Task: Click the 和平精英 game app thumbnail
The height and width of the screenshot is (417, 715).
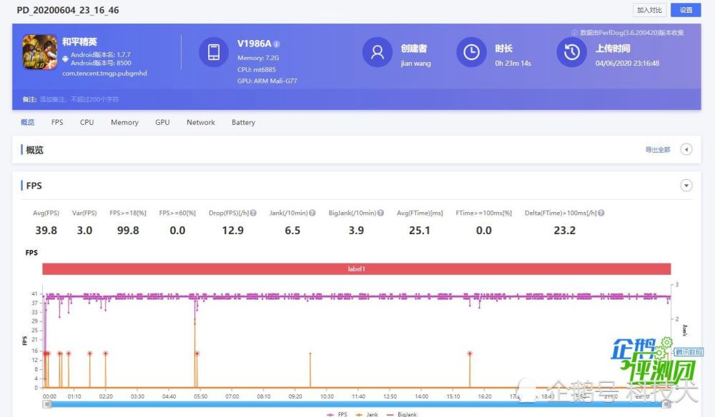Action: coord(40,52)
